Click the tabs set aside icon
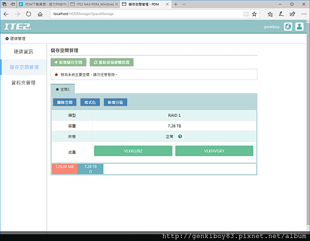Screen dimensions: 310x241 coord(4,4)
